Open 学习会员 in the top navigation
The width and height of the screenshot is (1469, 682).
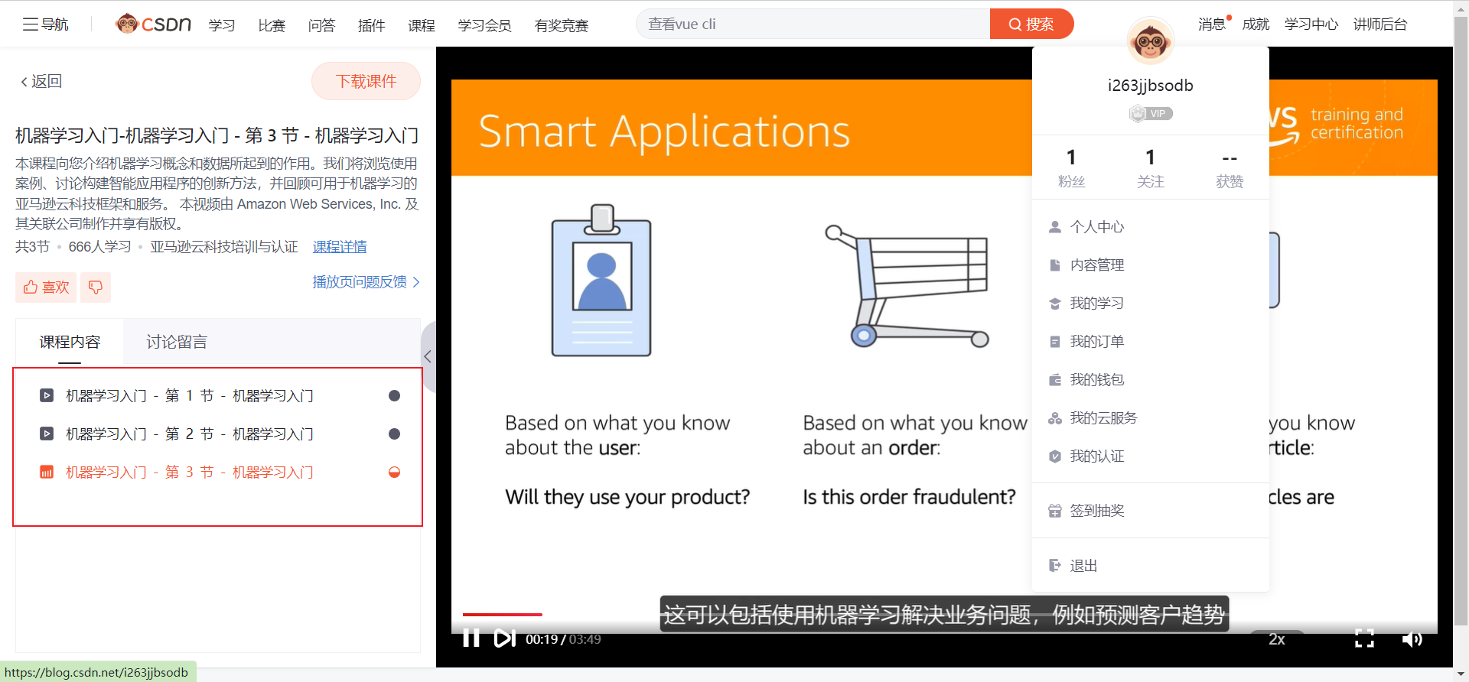tap(484, 25)
